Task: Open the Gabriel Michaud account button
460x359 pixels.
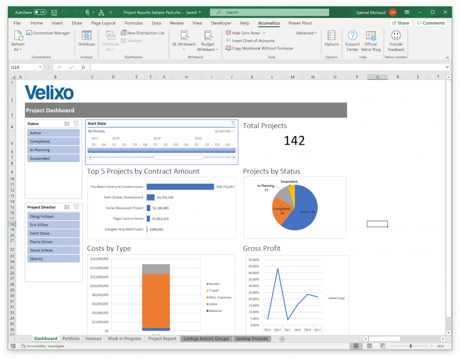Action: click(x=376, y=12)
